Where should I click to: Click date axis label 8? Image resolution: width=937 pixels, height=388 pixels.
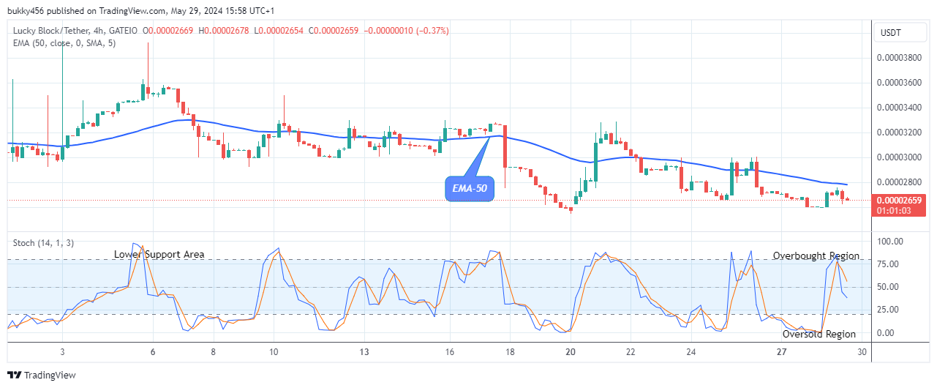click(x=213, y=352)
